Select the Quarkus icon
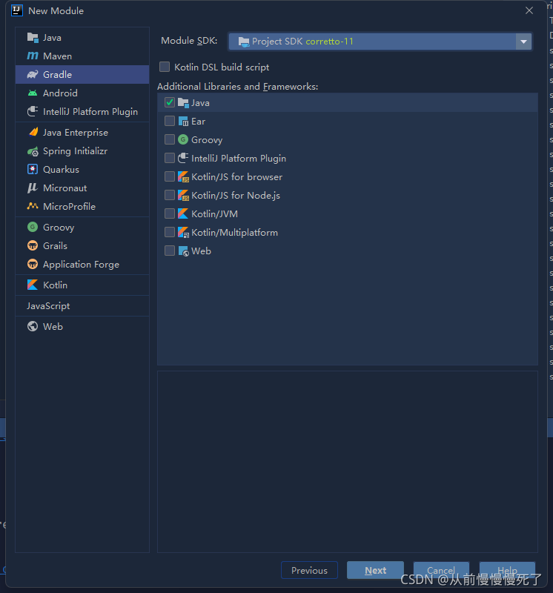 coord(33,170)
